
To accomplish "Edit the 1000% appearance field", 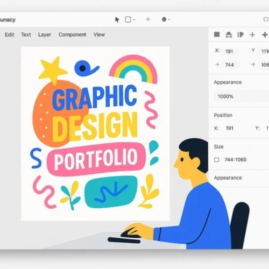I will tap(241, 96).
